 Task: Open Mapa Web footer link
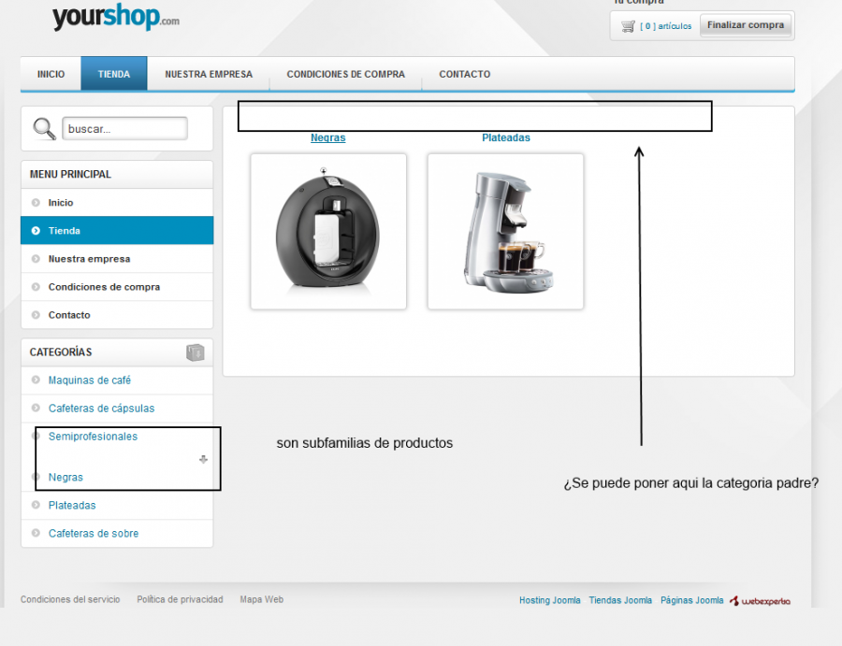point(262,599)
